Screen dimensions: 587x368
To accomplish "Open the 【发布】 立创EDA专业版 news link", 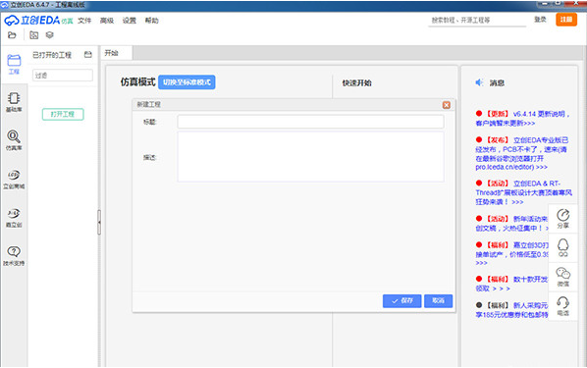I will click(522, 153).
